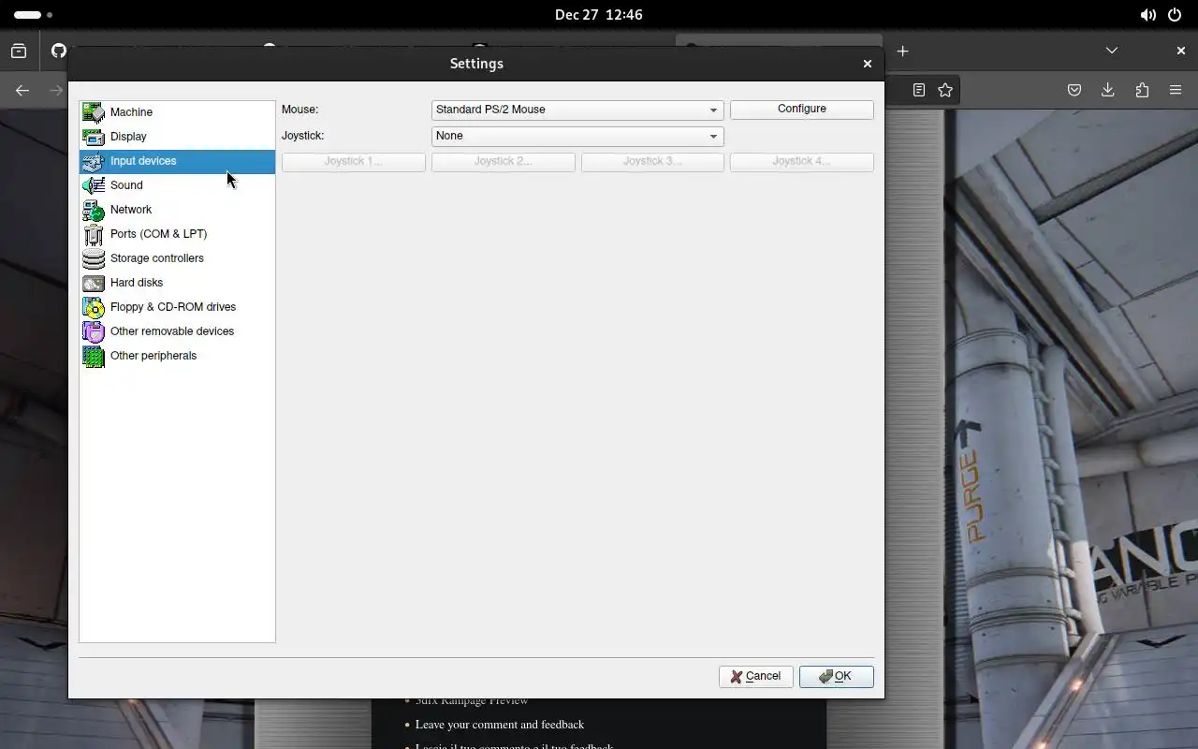Click the Sound speaker icon in sidebar
The image size is (1198, 749).
[x=94, y=185]
